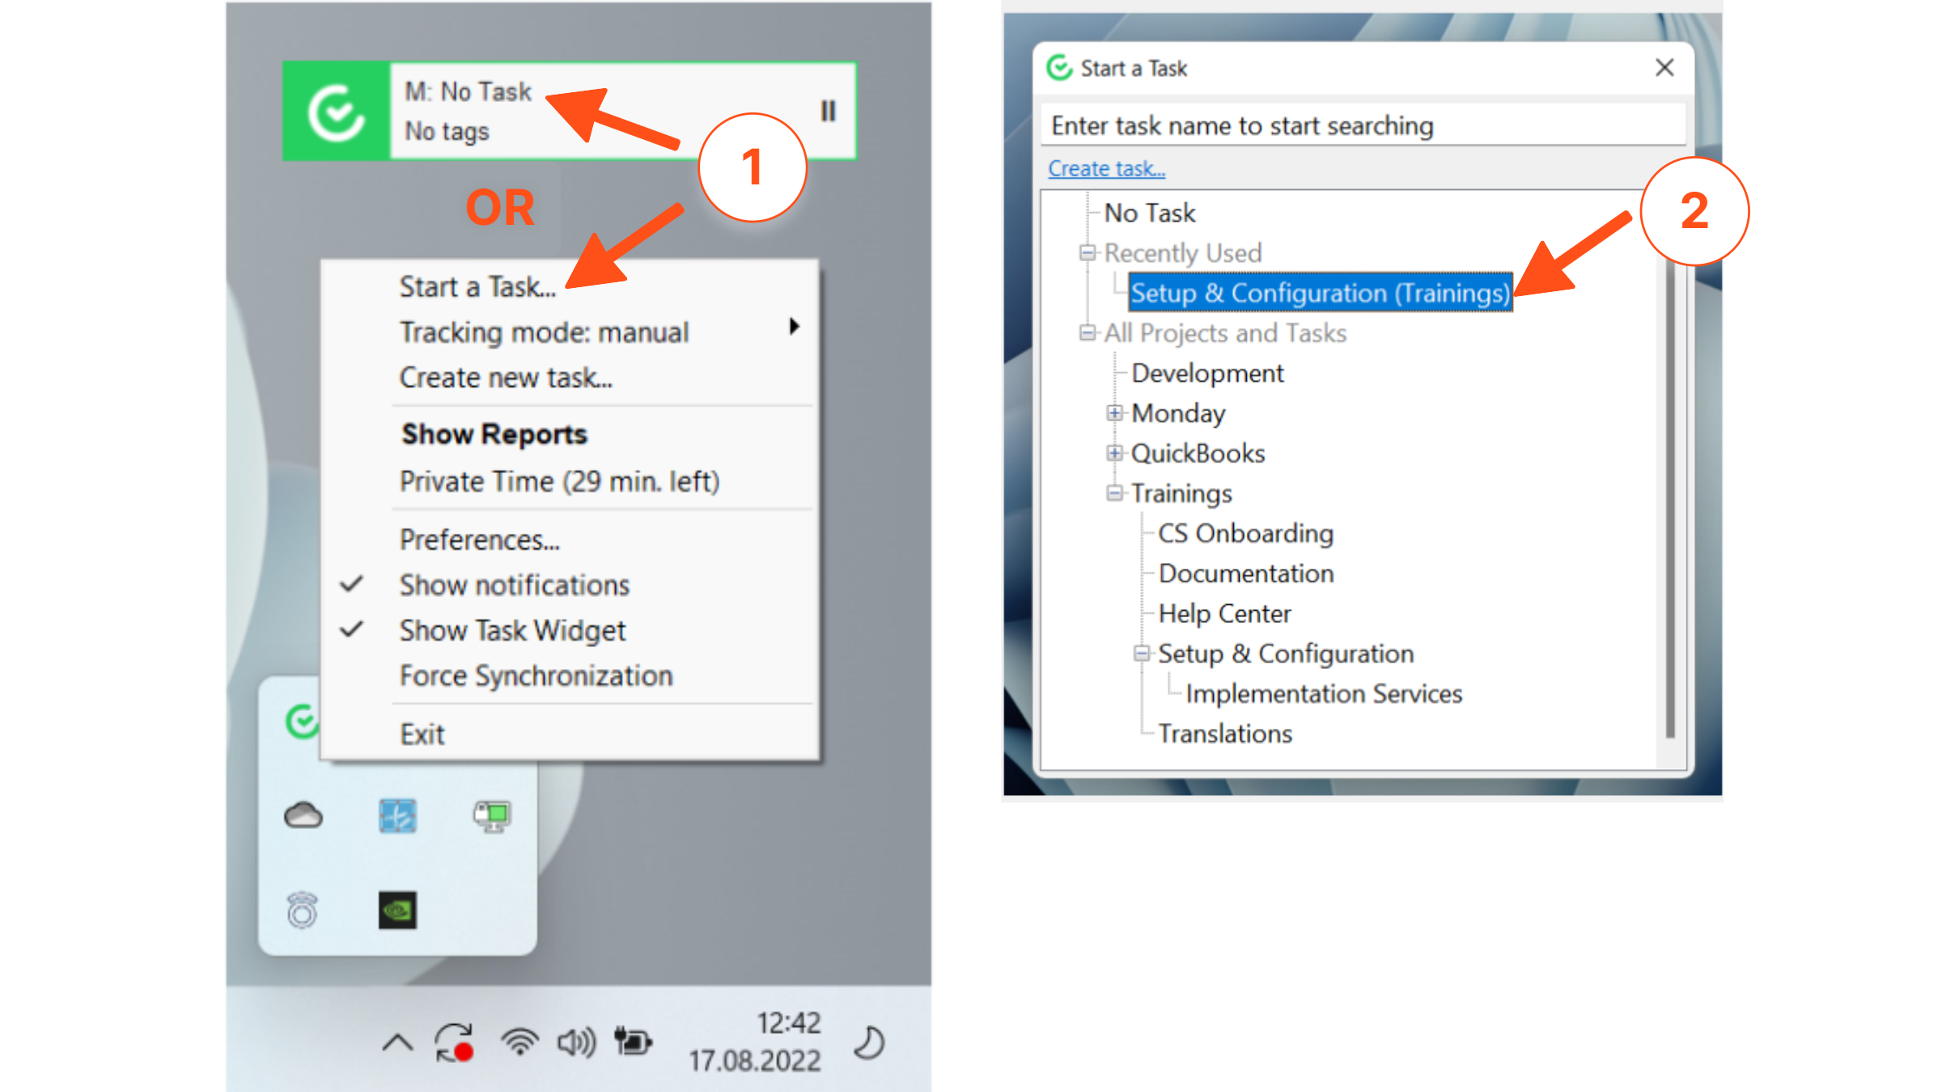
Task: Choose Start a Task menu entry
Action: point(477,287)
